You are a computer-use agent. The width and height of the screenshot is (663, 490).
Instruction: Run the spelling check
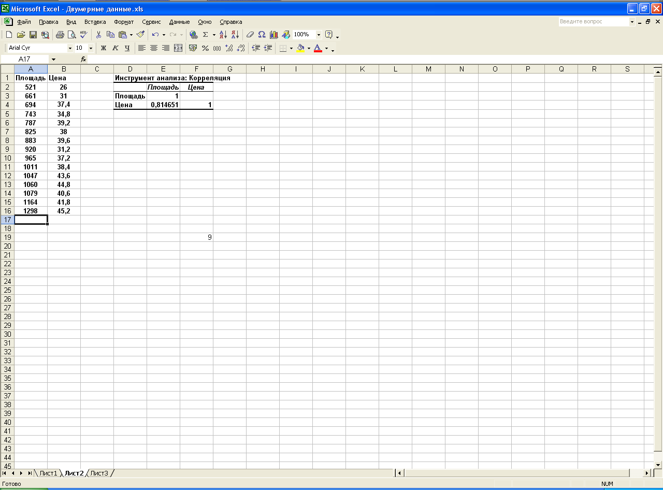pyautogui.click(x=84, y=35)
